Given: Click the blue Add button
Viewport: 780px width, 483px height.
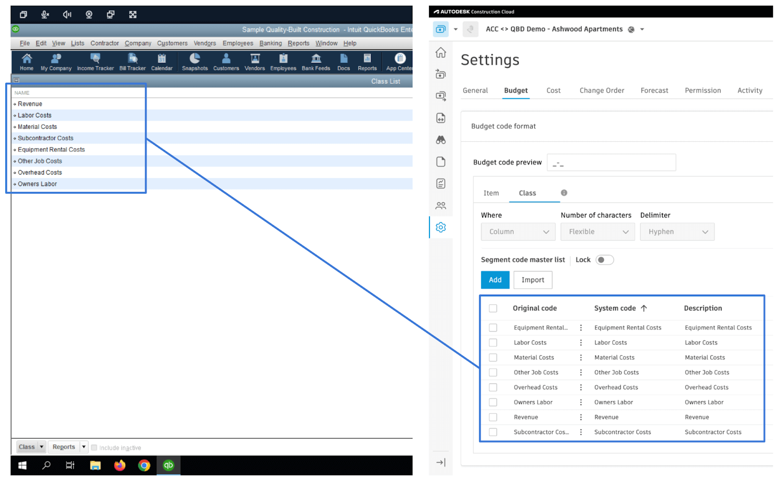Looking at the screenshot, I should (x=495, y=280).
